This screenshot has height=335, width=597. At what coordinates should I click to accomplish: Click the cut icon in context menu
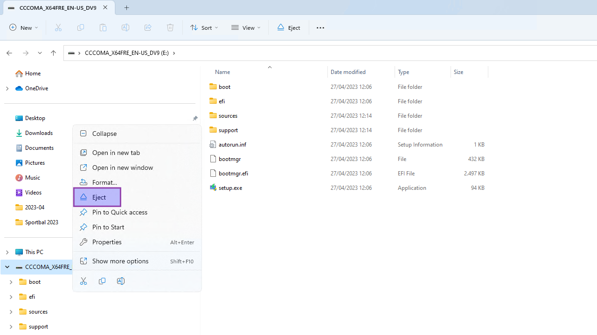coord(83,281)
